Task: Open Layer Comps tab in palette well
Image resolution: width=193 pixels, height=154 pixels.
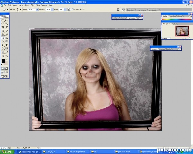Action: pos(141,10)
